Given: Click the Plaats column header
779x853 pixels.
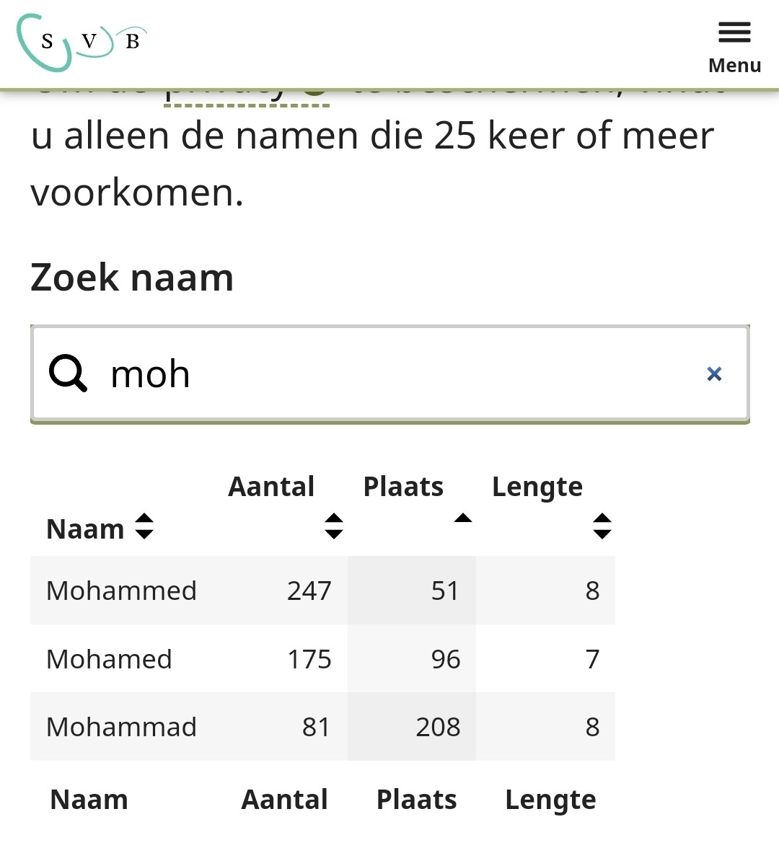Looking at the screenshot, I should click(x=403, y=486).
